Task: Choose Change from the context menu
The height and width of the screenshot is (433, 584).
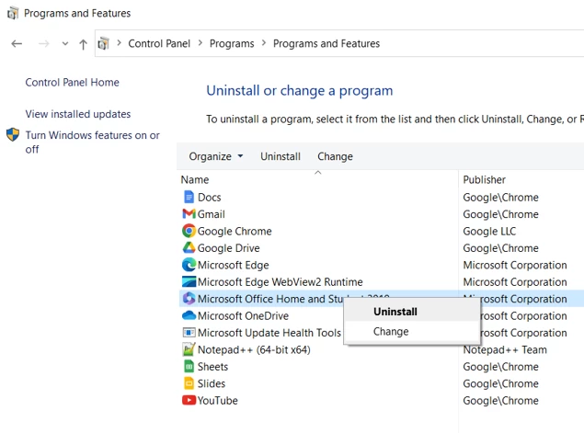Action: pos(391,331)
